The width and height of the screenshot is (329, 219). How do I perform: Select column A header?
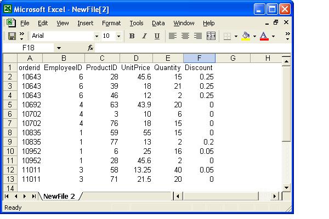30,58
